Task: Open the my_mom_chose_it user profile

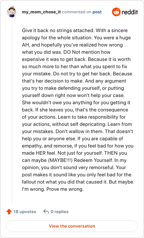Action: 41,12
